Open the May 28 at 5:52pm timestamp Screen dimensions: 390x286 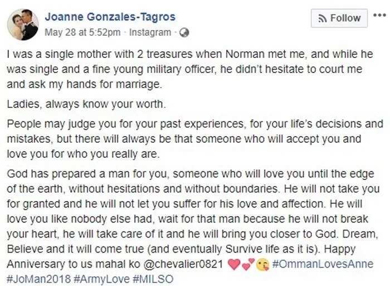82,32
